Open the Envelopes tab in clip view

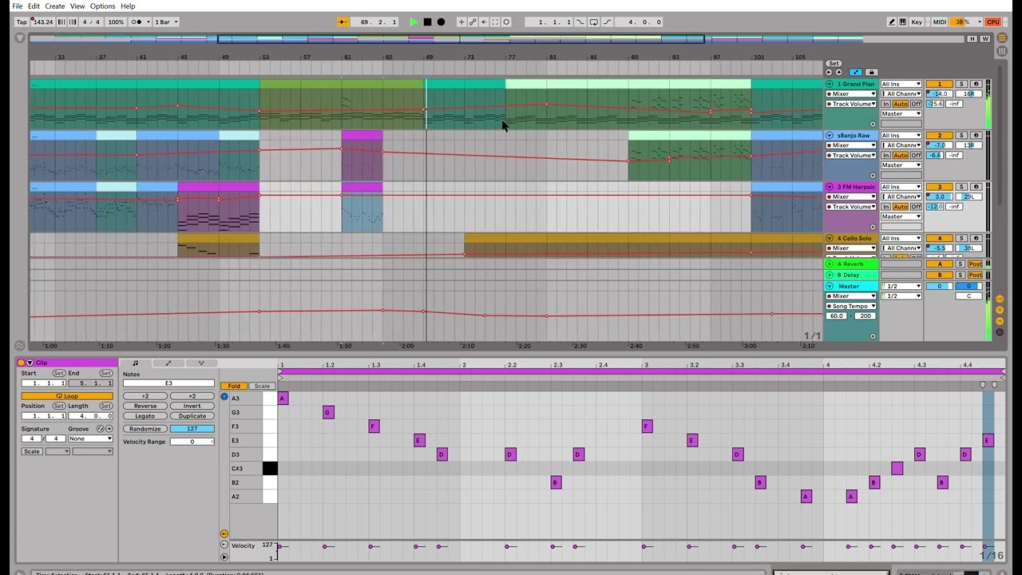pyautogui.click(x=168, y=363)
